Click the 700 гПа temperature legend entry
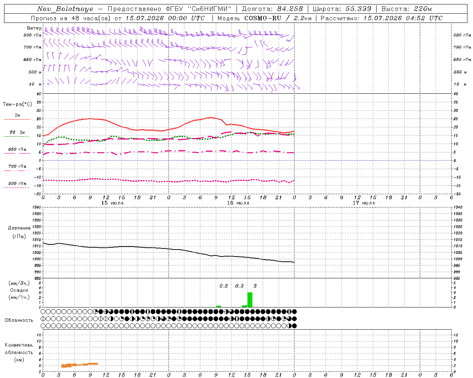This screenshot has height=378, width=473. coord(17,168)
